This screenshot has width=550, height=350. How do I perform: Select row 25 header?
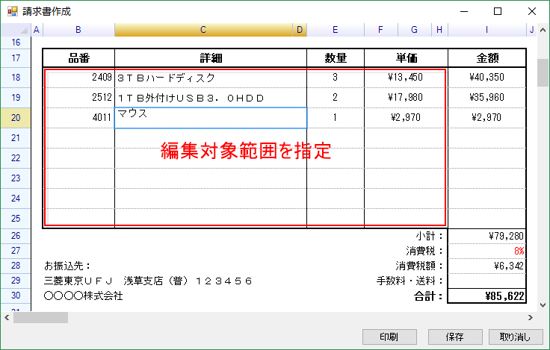pyautogui.click(x=16, y=218)
